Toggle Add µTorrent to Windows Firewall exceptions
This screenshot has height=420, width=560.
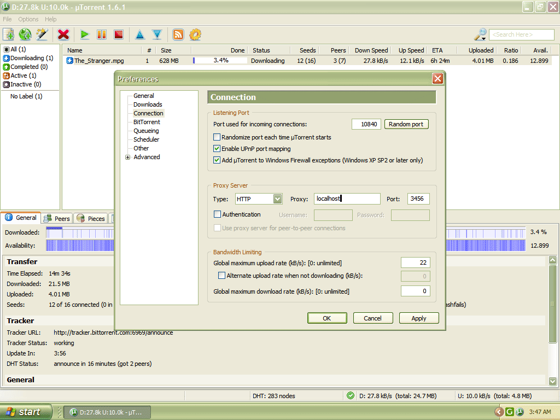217,160
